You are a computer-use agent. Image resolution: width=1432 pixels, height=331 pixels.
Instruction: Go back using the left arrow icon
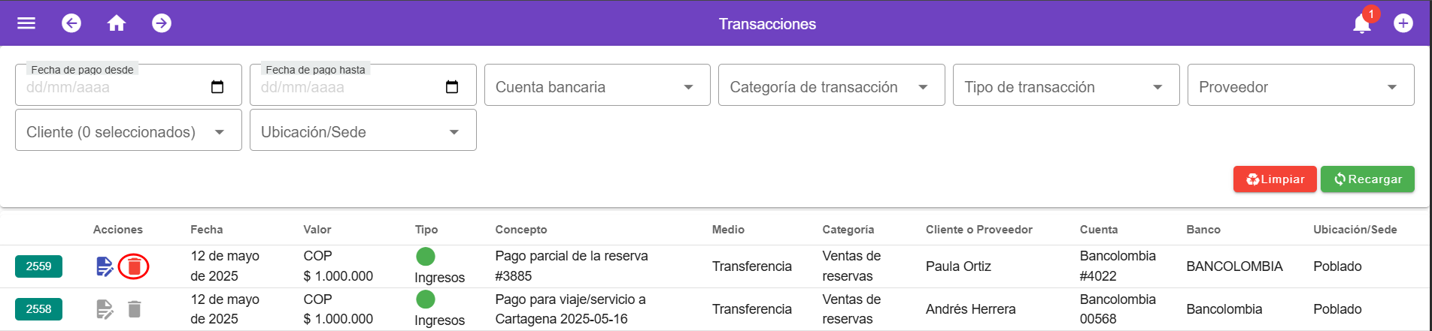coord(71,23)
